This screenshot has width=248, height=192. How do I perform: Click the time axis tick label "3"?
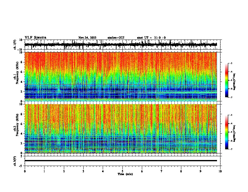pyautogui.click(x=83, y=171)
